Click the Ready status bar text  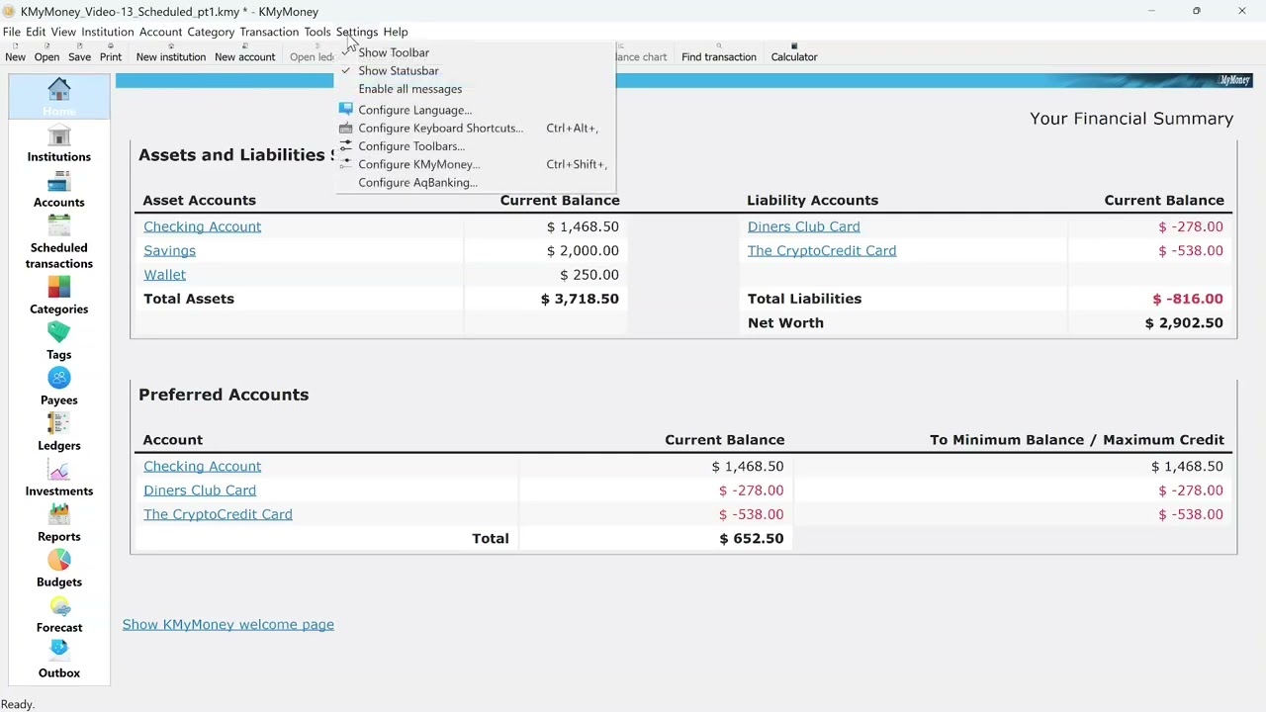click(x=18, y=704)
